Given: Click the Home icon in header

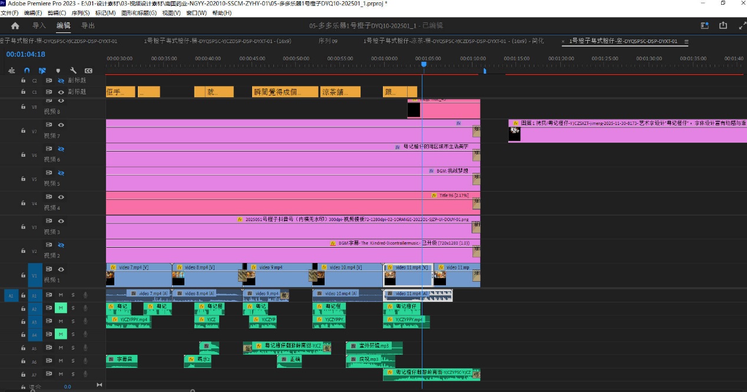Looking at the screenshot, I should click(15, 25).
